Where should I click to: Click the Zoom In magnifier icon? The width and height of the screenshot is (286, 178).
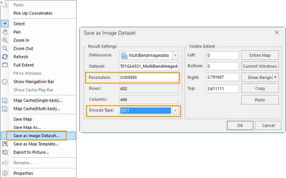pyautogui.click(x=5, y=40)
